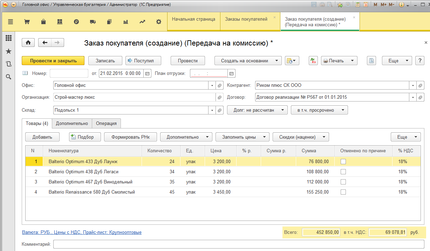
Task: Toggle cancel checkbox for Дуб Винодельный row
Action: 343,182
